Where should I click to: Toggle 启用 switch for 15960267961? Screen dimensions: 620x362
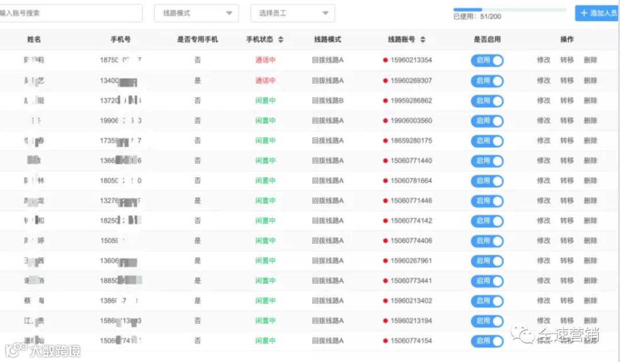(487, 261)
